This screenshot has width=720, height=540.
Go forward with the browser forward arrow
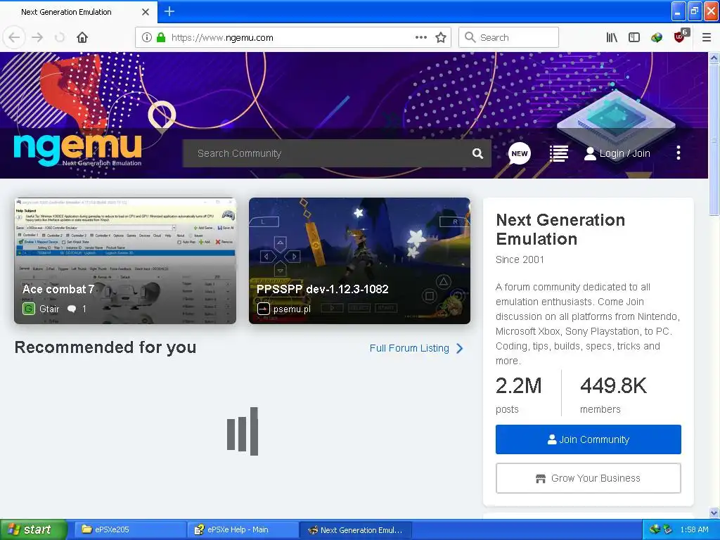[x=37, y=37]
